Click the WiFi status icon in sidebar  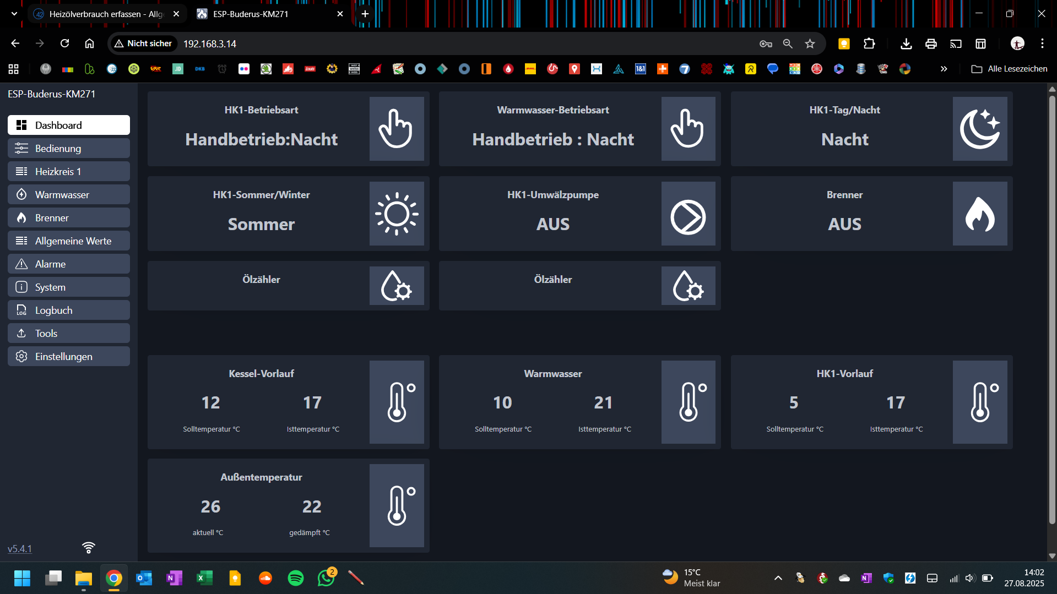tap(88, 548)
